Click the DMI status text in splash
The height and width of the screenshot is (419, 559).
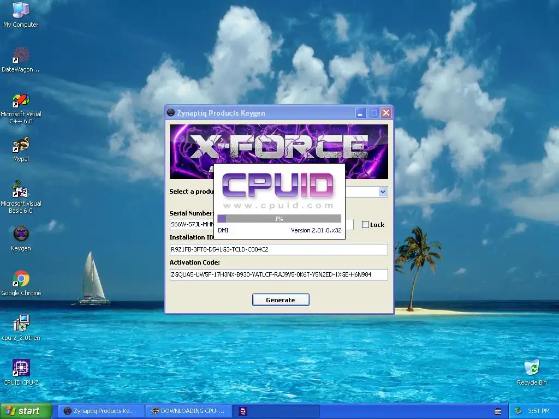point(223,230)
